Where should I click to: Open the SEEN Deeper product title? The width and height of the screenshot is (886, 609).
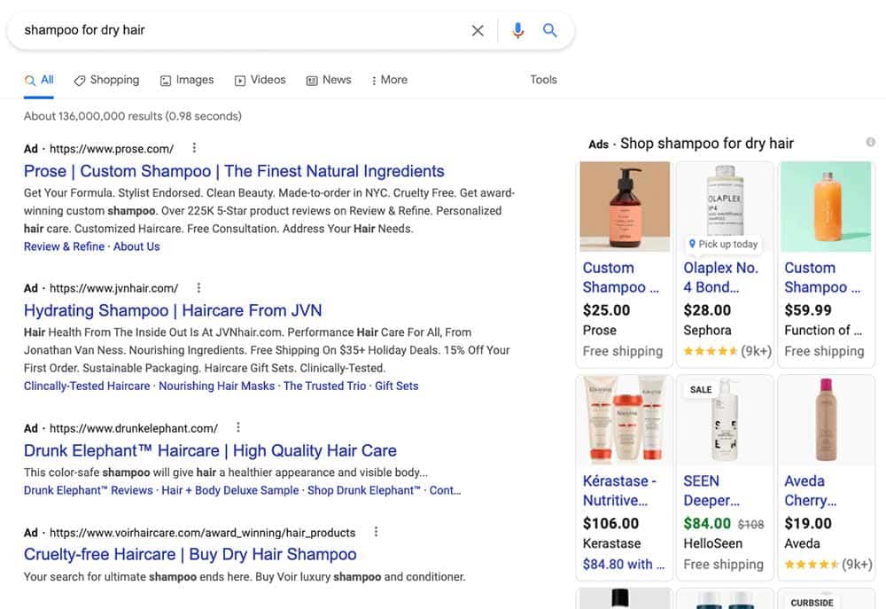(x=711, y=491)
